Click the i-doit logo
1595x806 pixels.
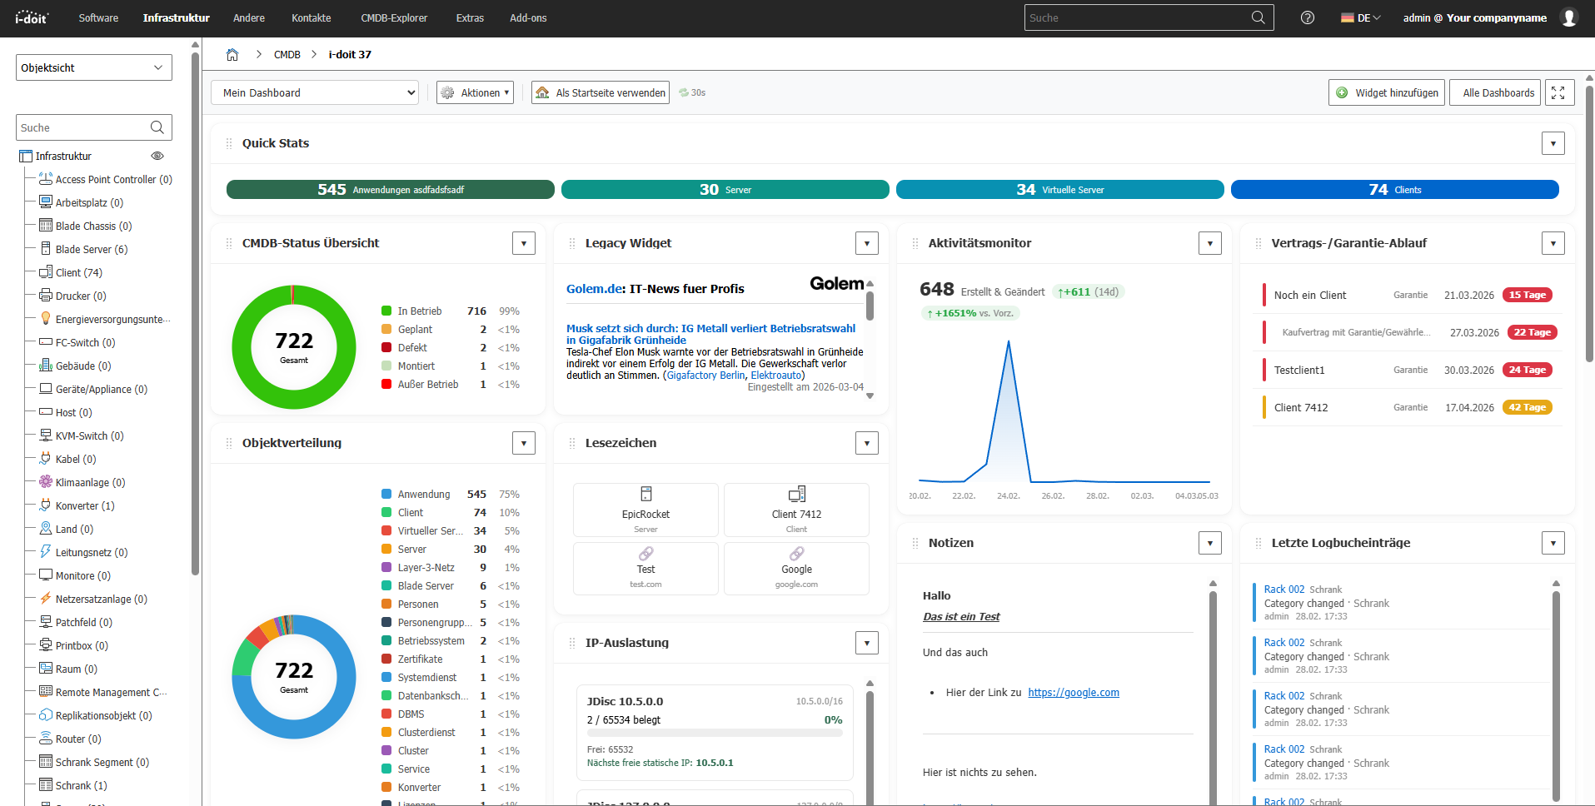pos(32,17)
